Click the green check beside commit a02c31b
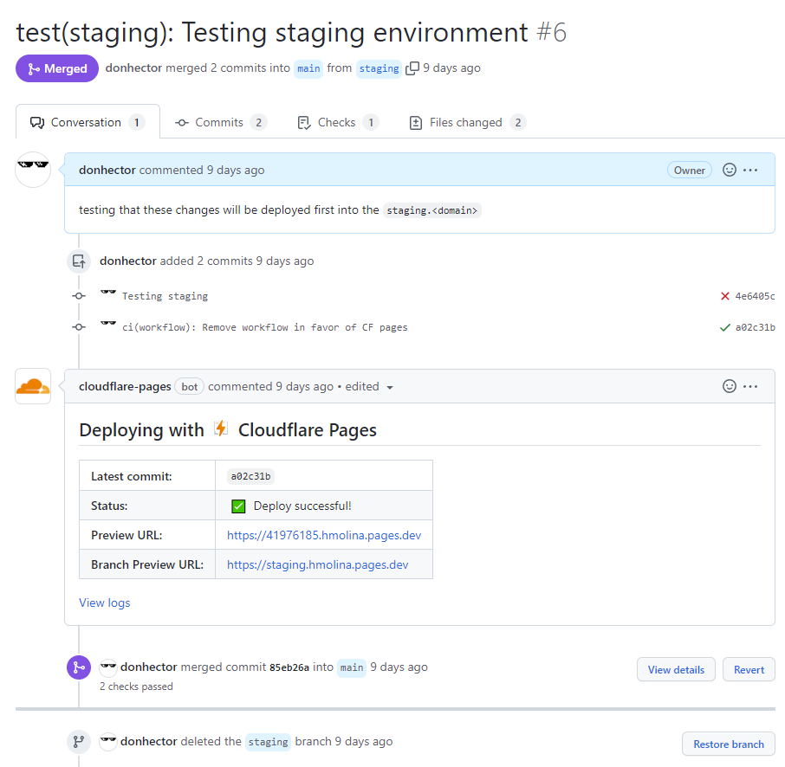This screenshot has height=767, width=785. coord(724,326)
